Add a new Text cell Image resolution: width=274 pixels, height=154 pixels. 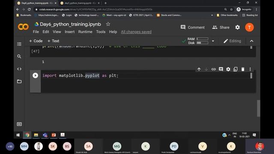pyautogui.click(x=53, y=41)
